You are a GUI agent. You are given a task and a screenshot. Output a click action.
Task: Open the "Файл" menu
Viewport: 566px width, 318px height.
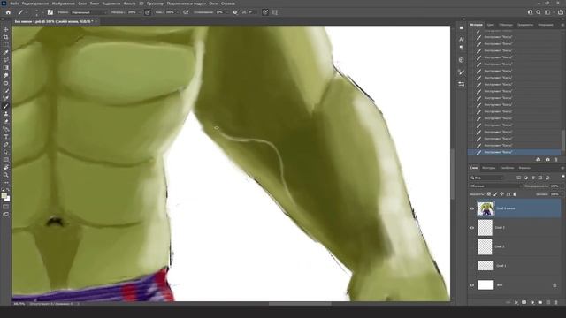click(x=14, y=4)
